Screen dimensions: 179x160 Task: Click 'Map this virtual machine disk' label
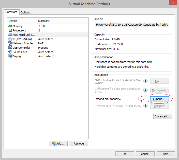tap(118, 81)
